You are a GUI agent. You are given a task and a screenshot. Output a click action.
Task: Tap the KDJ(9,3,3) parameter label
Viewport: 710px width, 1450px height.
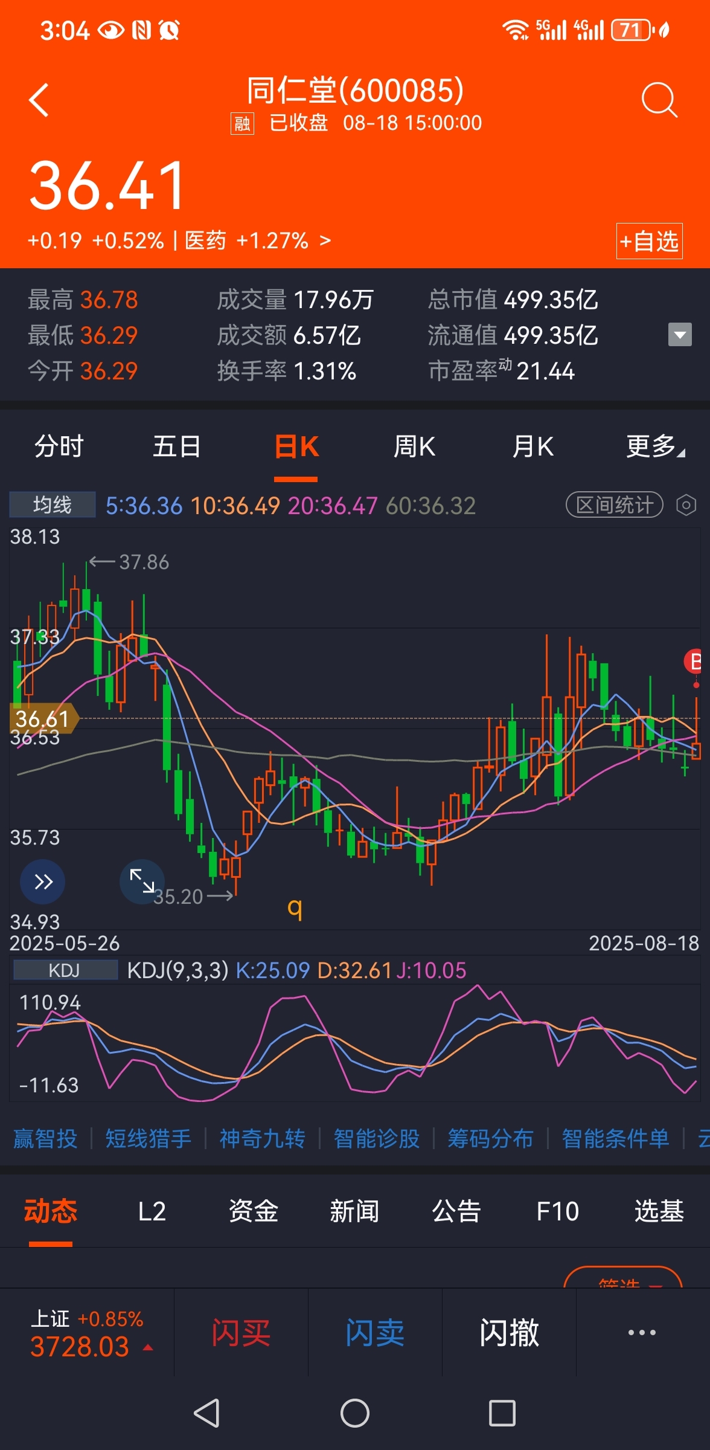(x=178, y=970)
